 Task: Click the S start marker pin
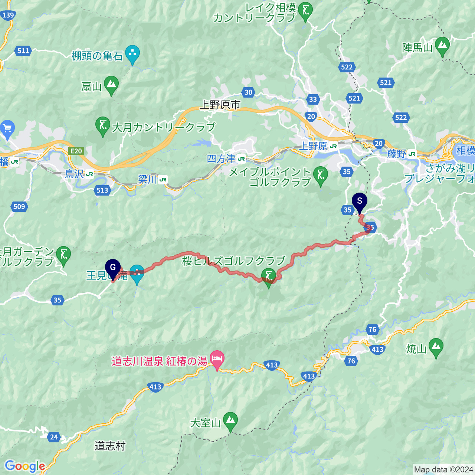359,203
